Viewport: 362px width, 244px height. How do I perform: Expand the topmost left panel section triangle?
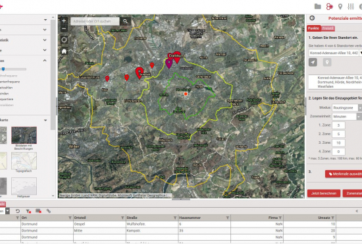(45, 20)
